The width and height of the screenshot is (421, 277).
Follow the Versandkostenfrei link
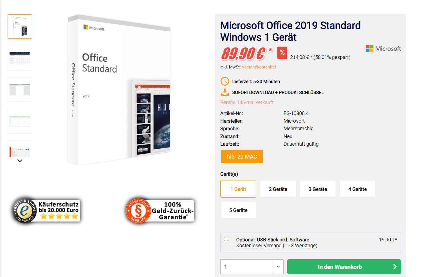pos(259,67)
